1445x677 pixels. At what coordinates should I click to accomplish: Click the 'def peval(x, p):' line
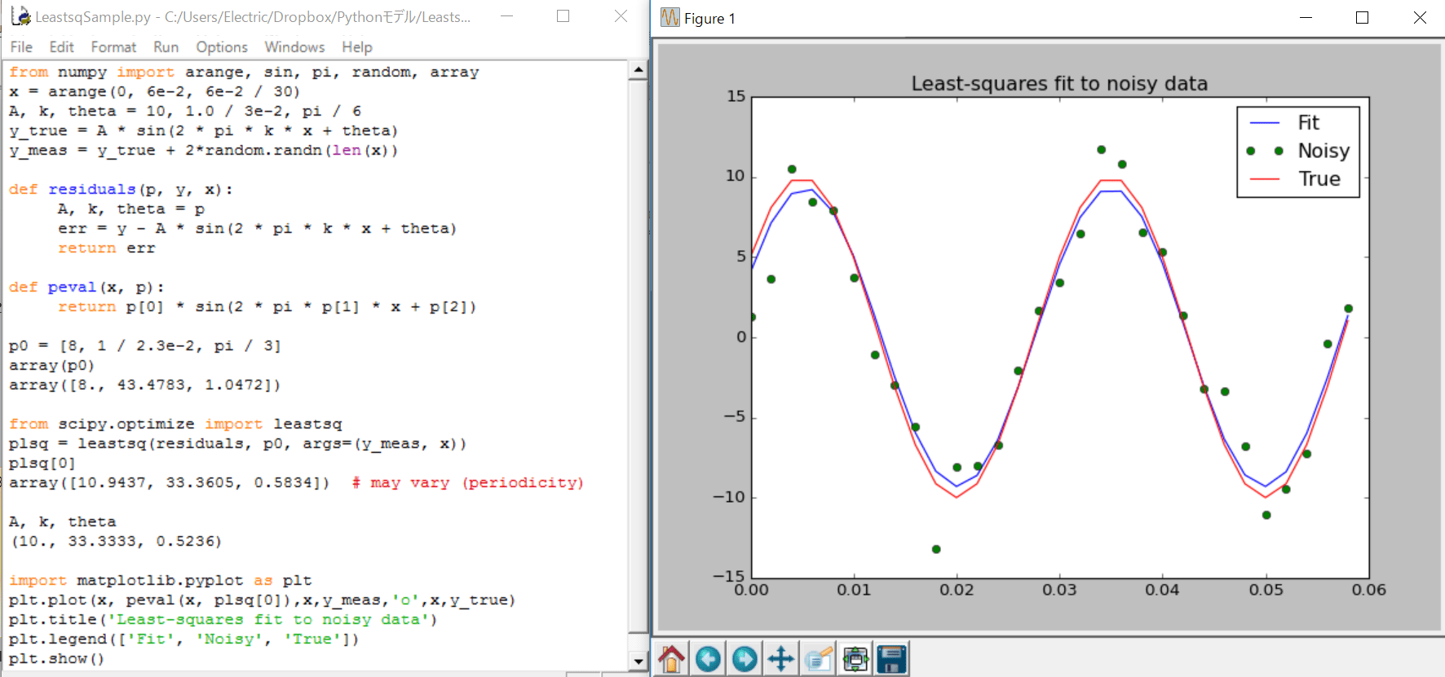click(x=86, y=288)
